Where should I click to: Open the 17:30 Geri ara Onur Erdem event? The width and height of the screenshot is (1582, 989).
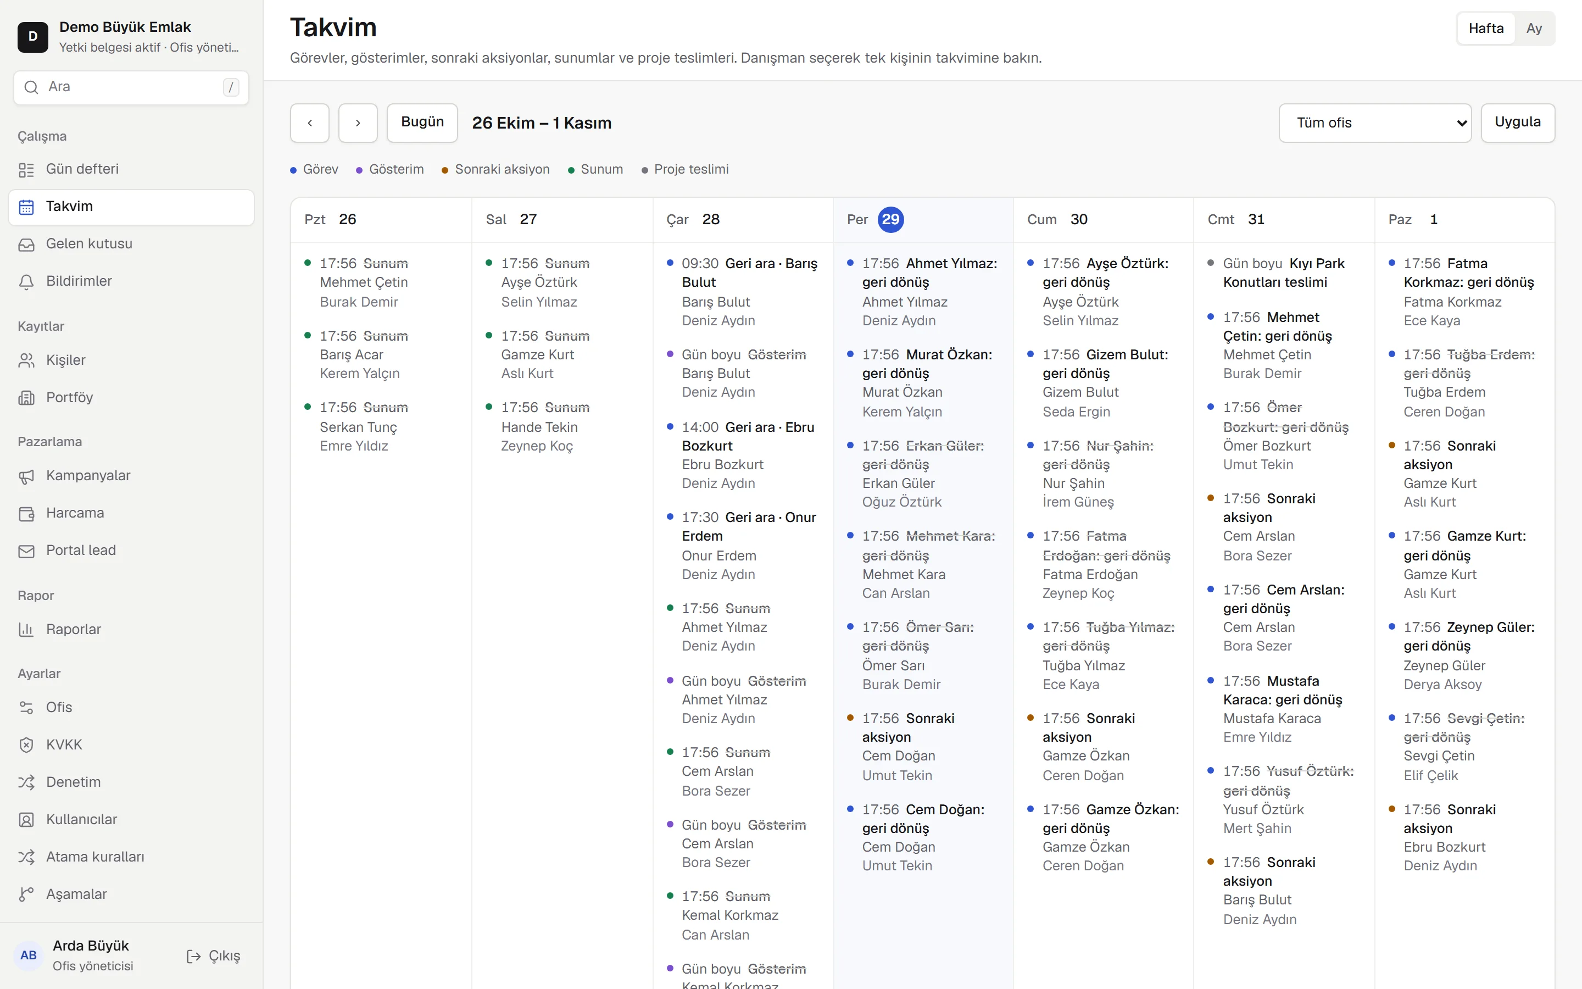click(x=743, y=546)
